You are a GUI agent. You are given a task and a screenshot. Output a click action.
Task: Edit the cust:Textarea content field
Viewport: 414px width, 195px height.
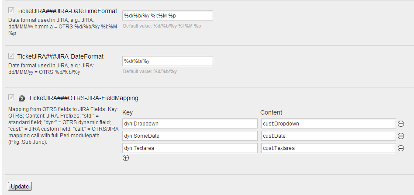click(x=328, y=148)
